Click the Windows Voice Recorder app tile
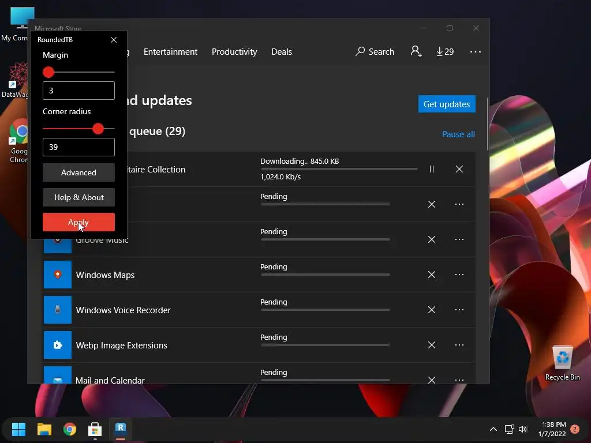 [x=58, y=310]
